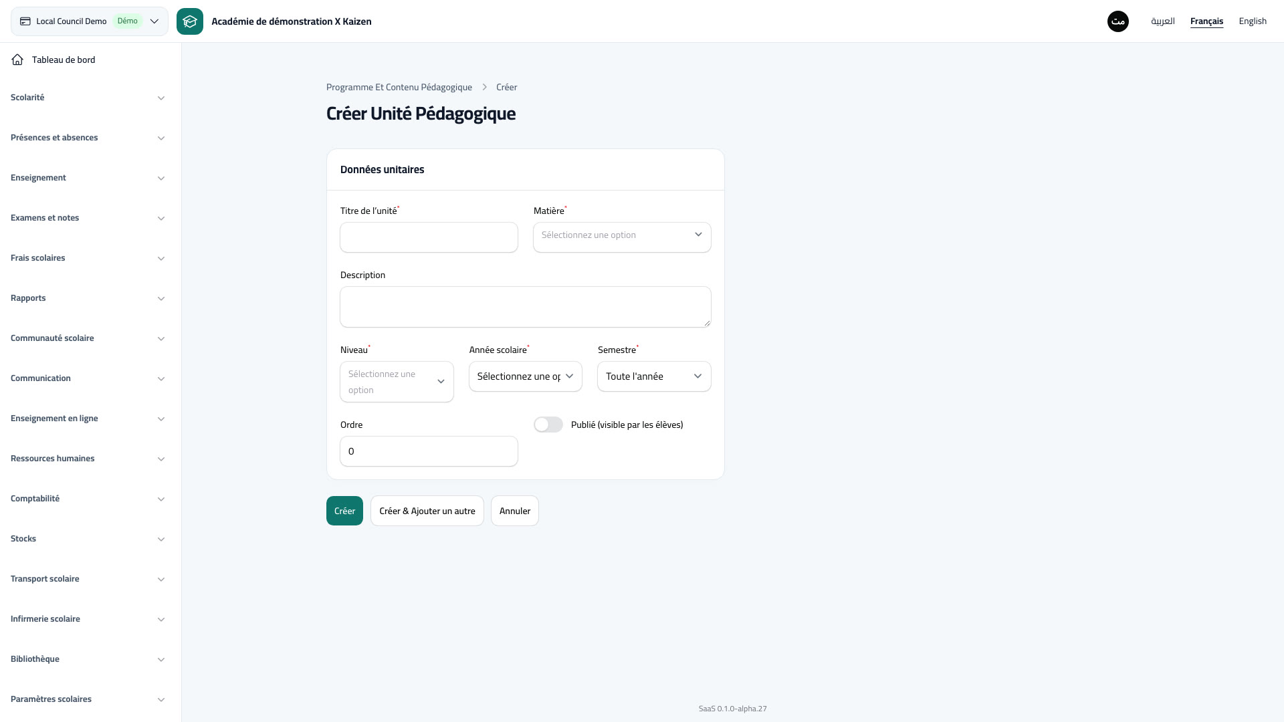Open the user avatar menu

point(1118,21)
